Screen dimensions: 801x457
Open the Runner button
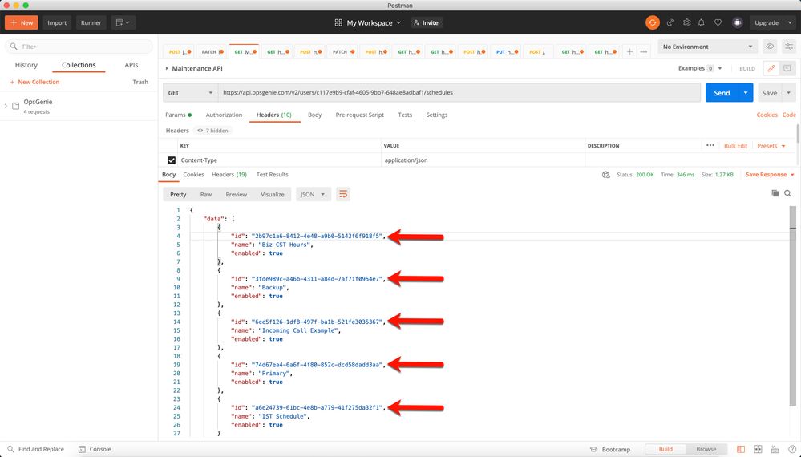tap(91, 22)
